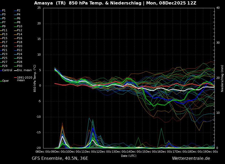225x164 pixels.
Task: Click the P1 legend entry
Action: click(x=3, y=11)
